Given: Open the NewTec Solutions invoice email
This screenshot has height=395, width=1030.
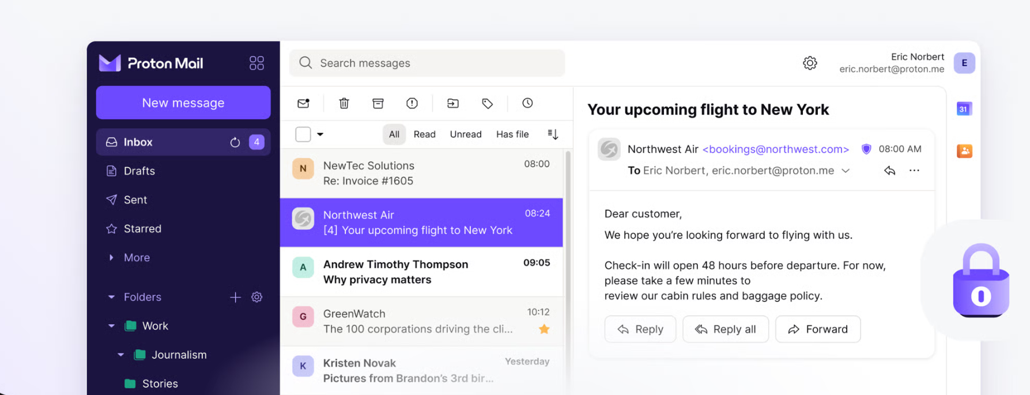Looking at the screenshot, I should point(421,173).
